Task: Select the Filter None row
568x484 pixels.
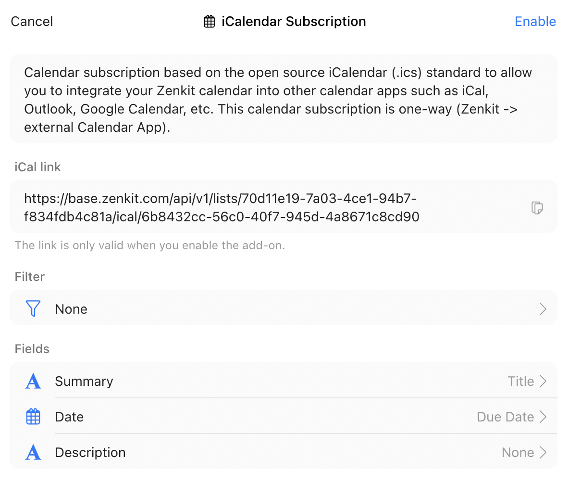Action: pyautogui.click(x=283, y=307)
